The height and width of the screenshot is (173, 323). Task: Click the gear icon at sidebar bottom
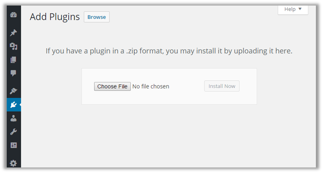13,163
